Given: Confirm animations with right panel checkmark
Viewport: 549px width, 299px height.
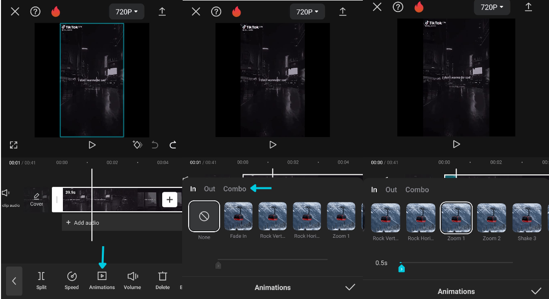Looking at the screenshot, I should coord(536,291).
